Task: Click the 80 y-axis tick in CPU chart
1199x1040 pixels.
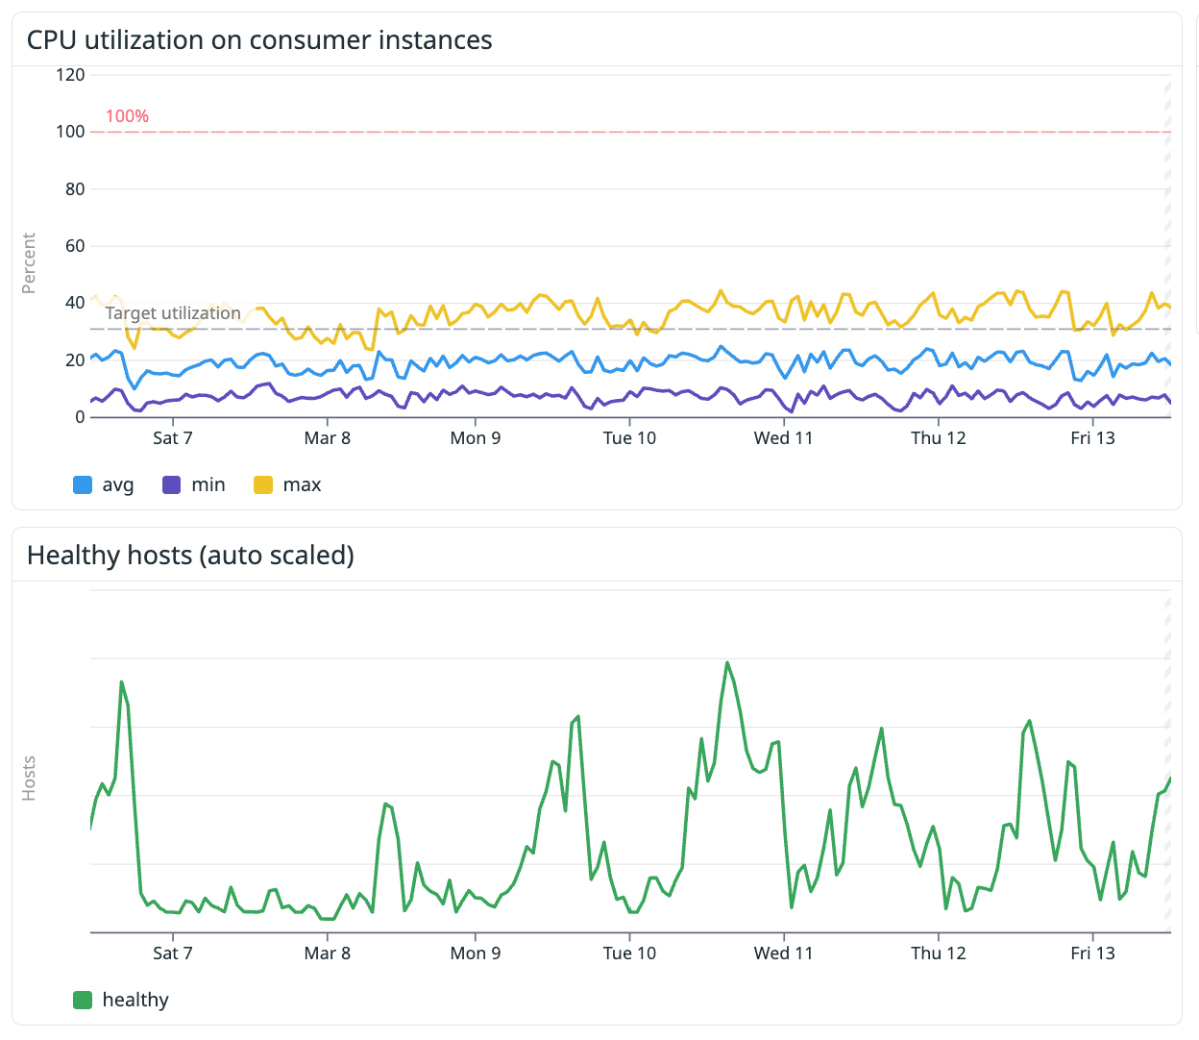Action: 75,189
